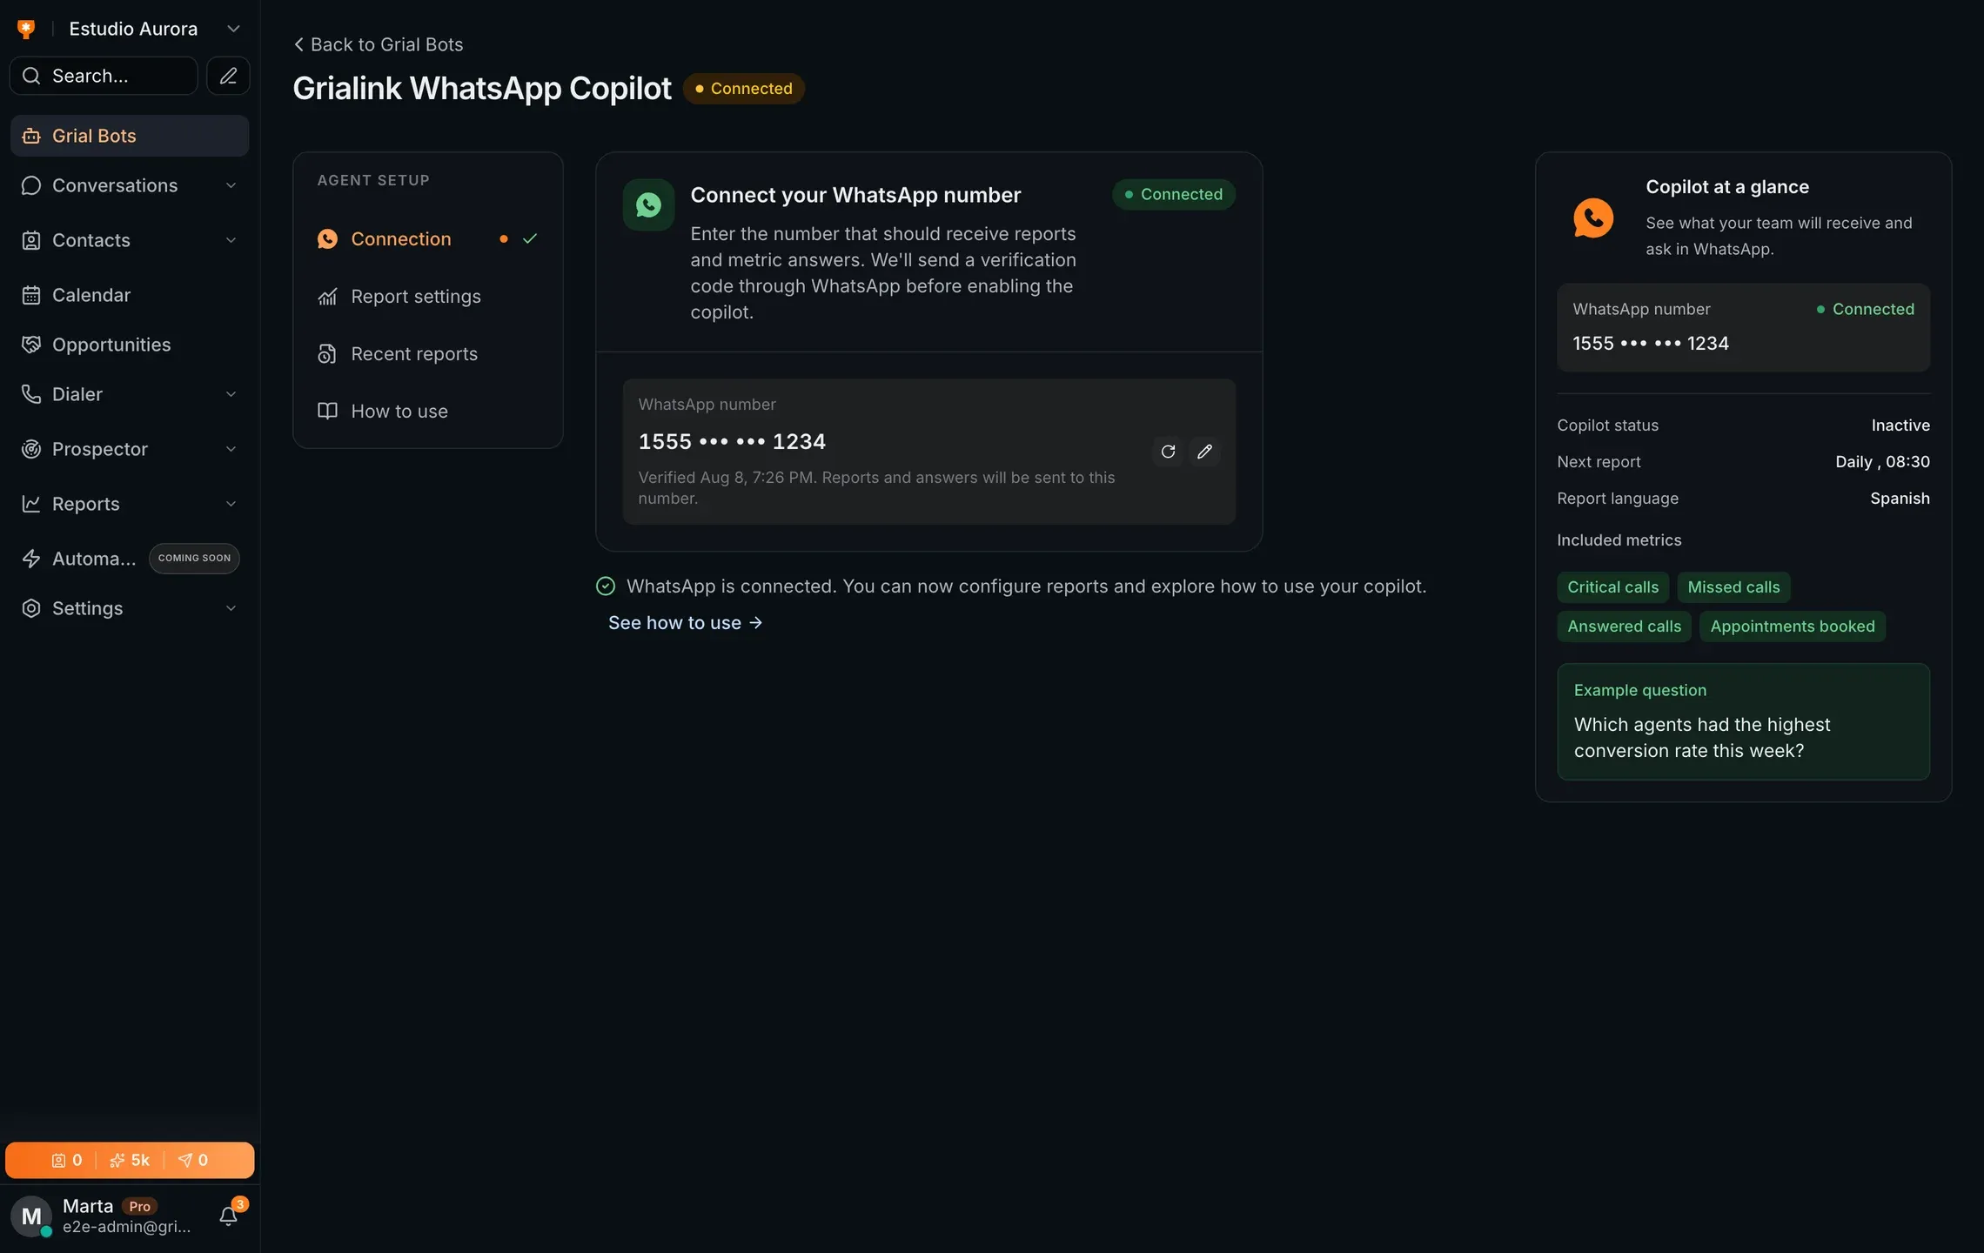Open the compose pencil icon beside search
The image size is (1984, 1253).
[x=228, y=76]
